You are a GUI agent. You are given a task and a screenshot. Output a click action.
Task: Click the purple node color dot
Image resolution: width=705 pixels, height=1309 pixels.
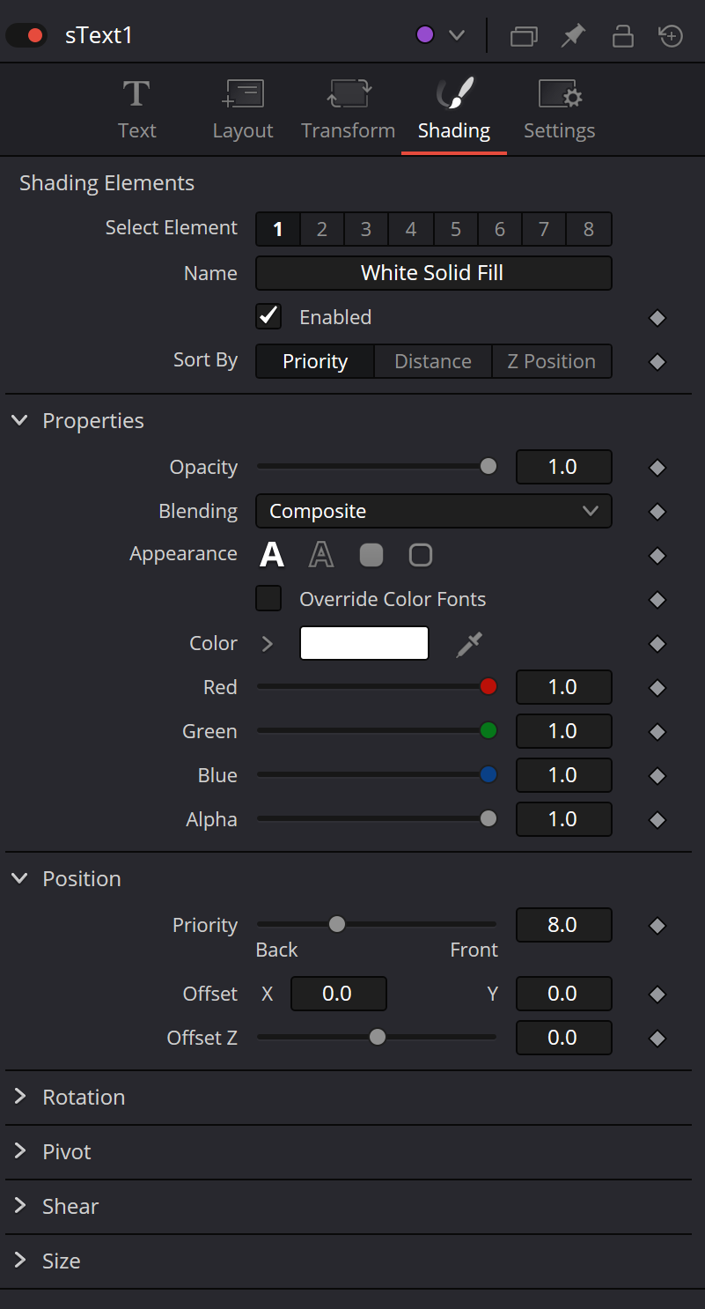click(425, 35)
